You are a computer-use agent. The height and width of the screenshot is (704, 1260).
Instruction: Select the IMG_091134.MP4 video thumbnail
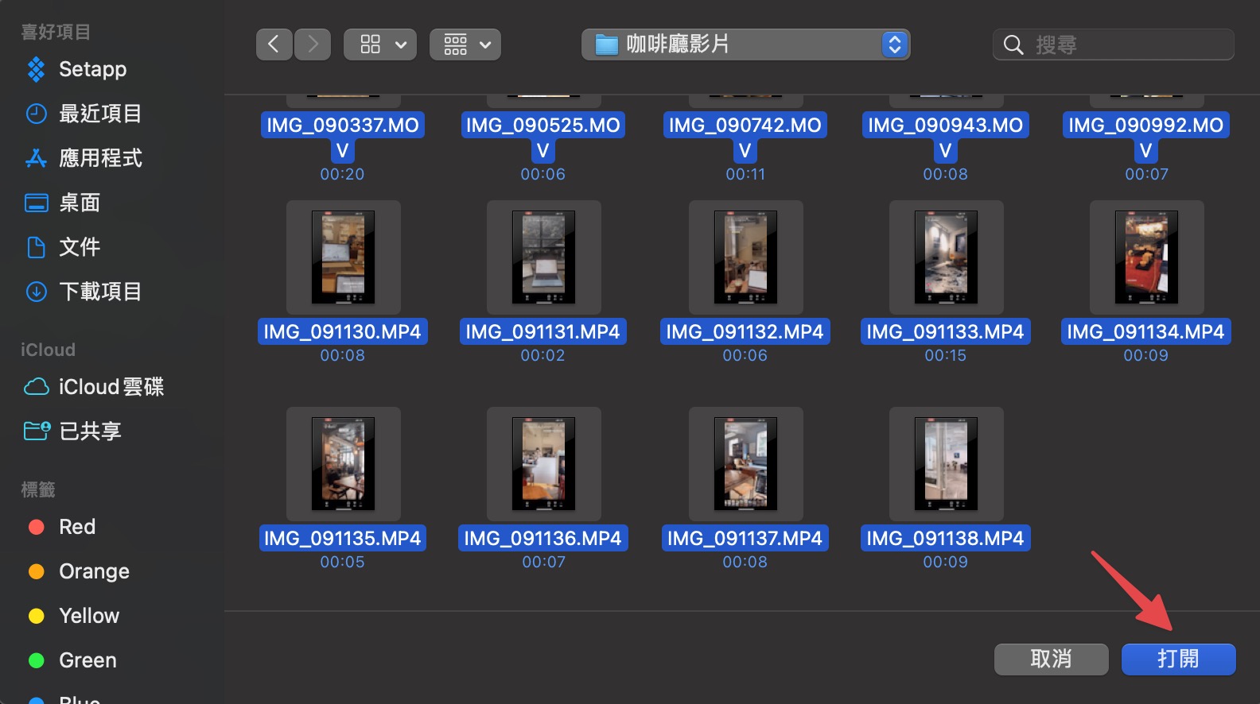(1146, 257)
